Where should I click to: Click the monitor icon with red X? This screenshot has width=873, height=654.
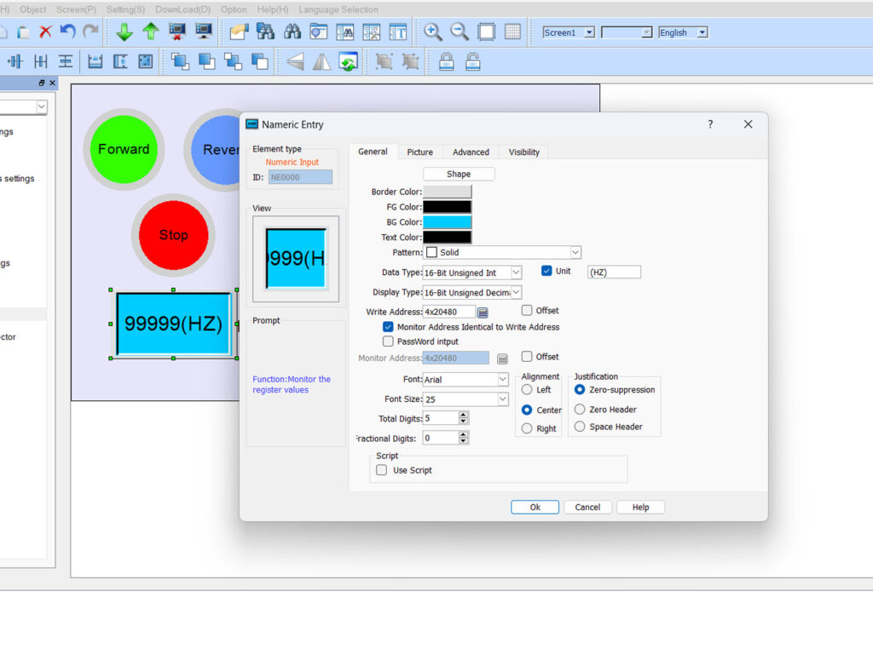click(x=177, y=32)
